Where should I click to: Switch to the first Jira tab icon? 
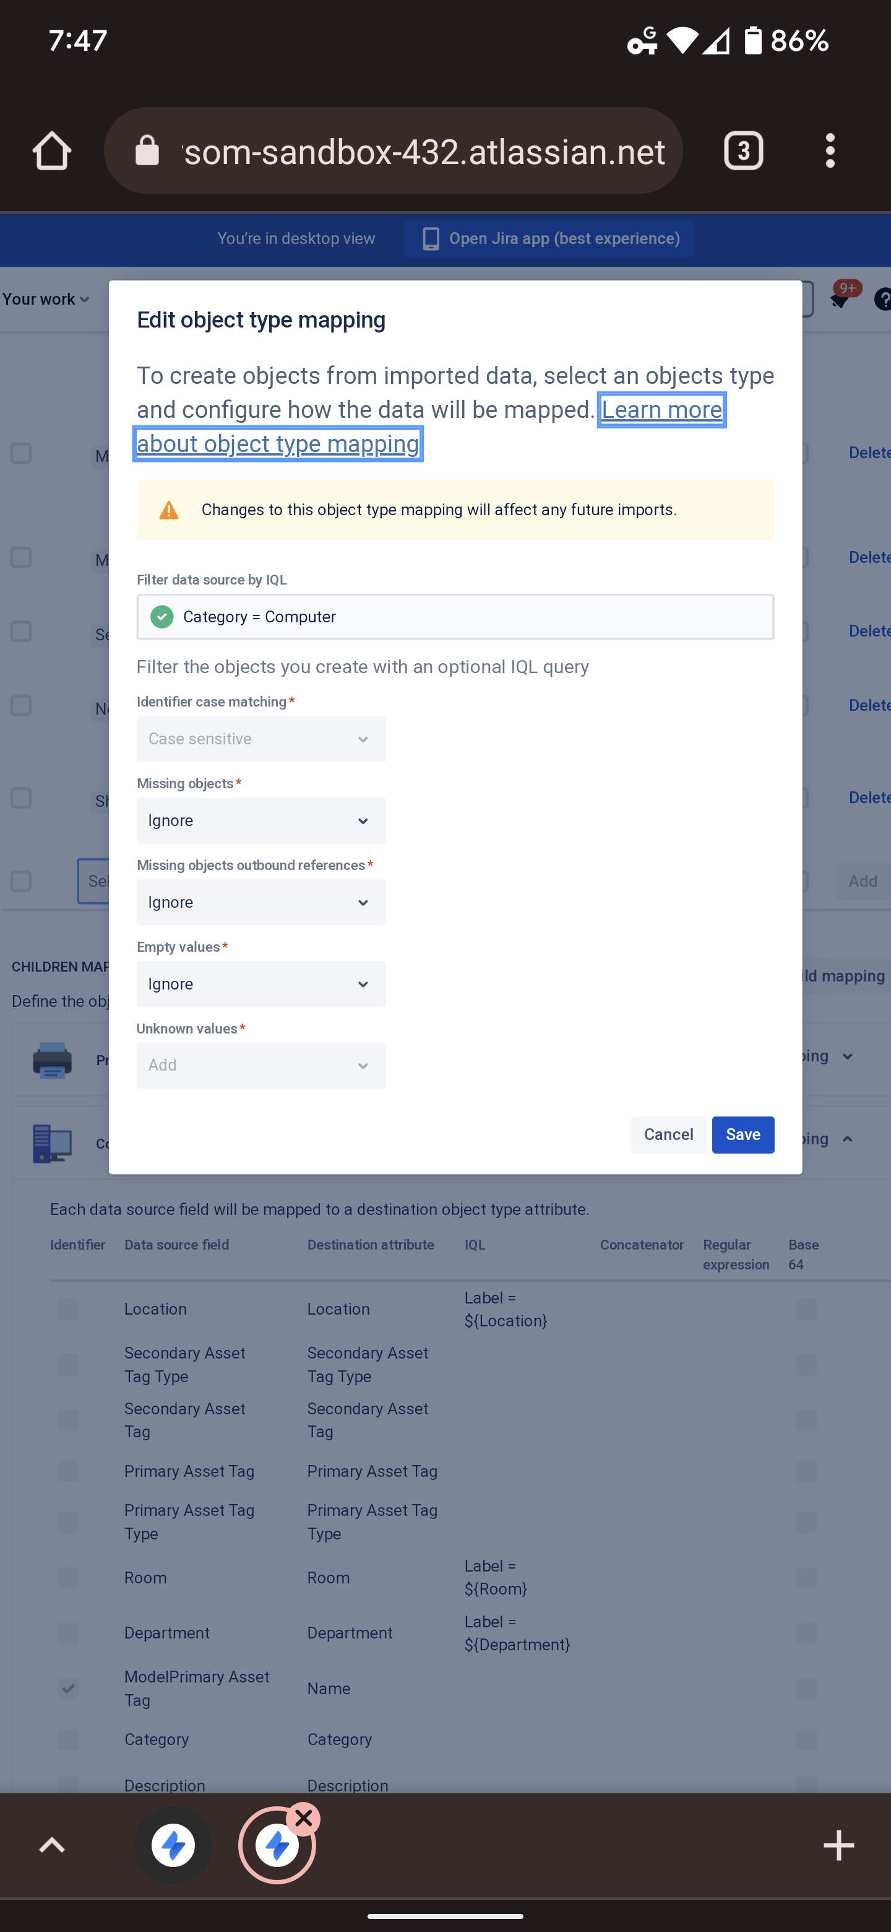coord(173,1845)
